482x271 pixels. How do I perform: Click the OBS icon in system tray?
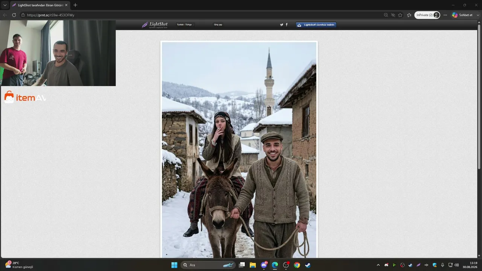pyautogui.click(x=403, y=265)
